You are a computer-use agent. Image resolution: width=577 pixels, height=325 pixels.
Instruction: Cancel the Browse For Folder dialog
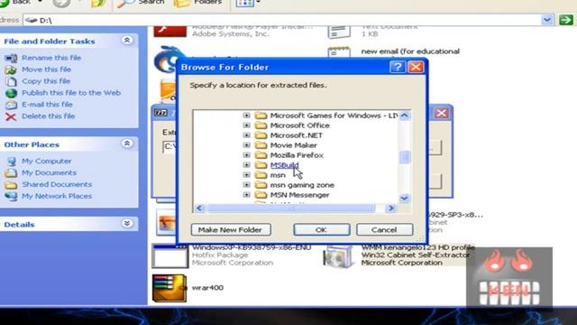[384, 229]
